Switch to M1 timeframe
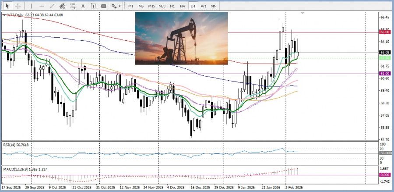 pyautogui.click(x=131, y=6)
